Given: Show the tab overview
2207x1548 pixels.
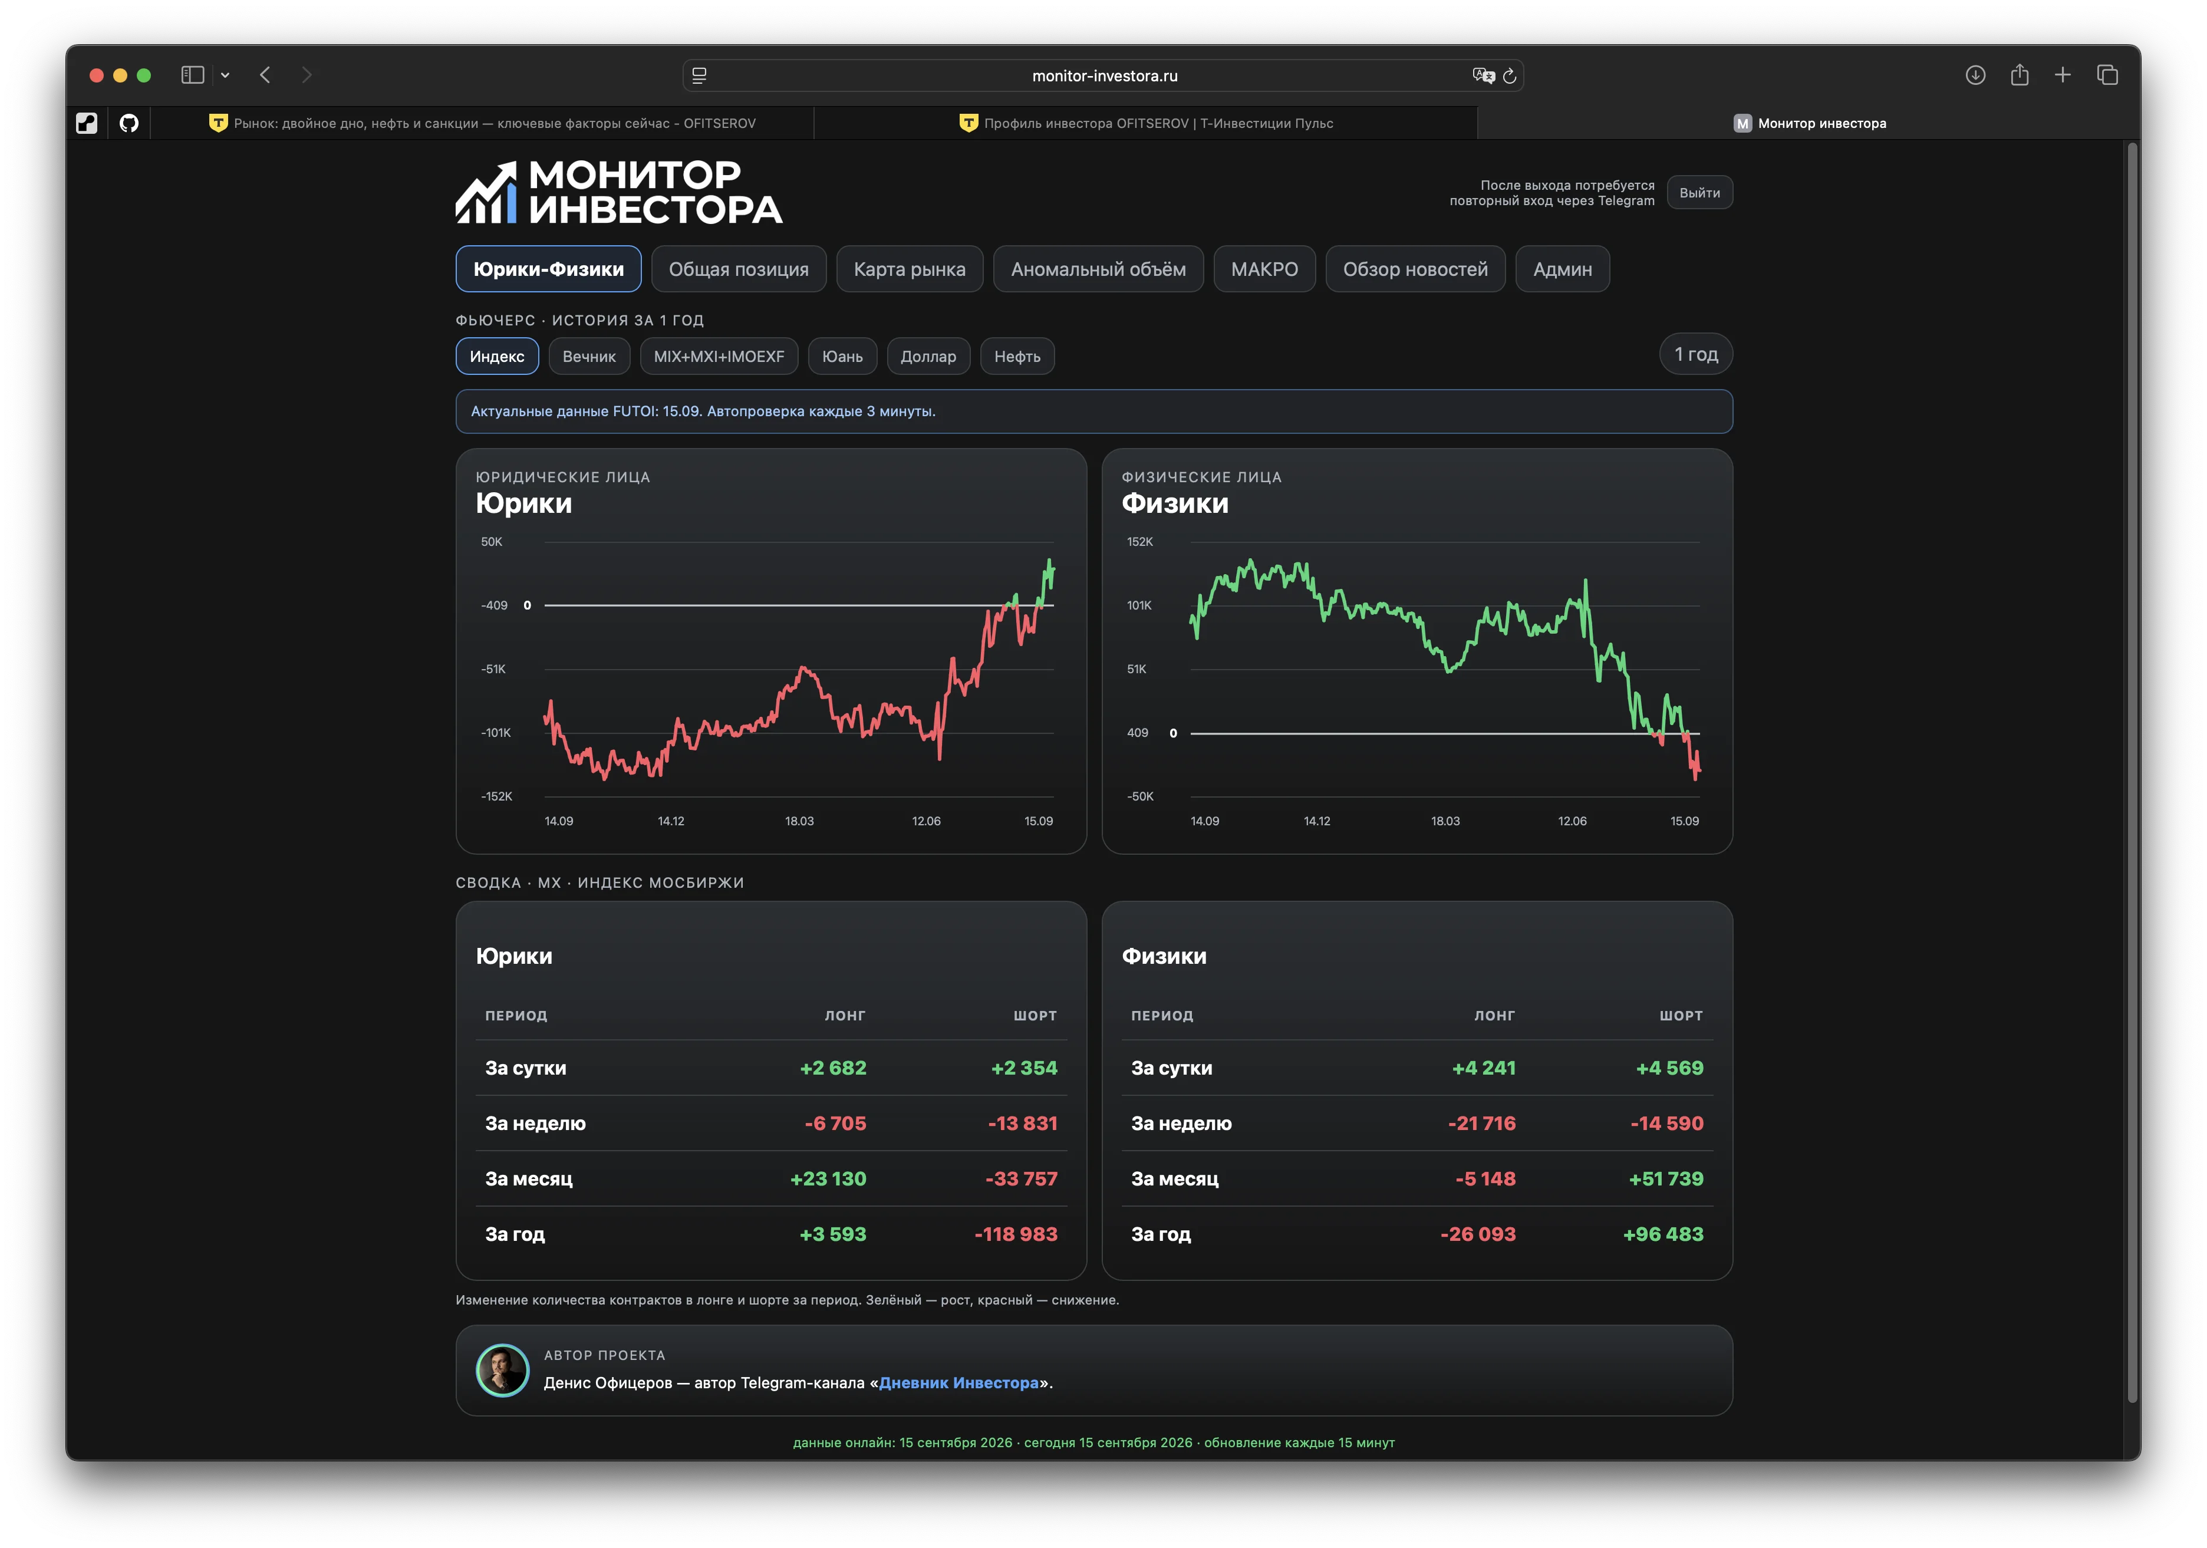Looking at the screenshot, I should [x=2107, y=75].
